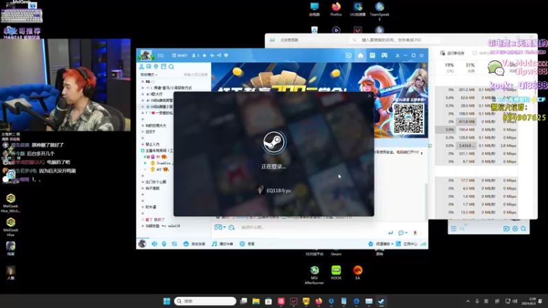Click the Task Manager search field
The height and width of the screenshot is (308, 548).
[x=395, y=40]
